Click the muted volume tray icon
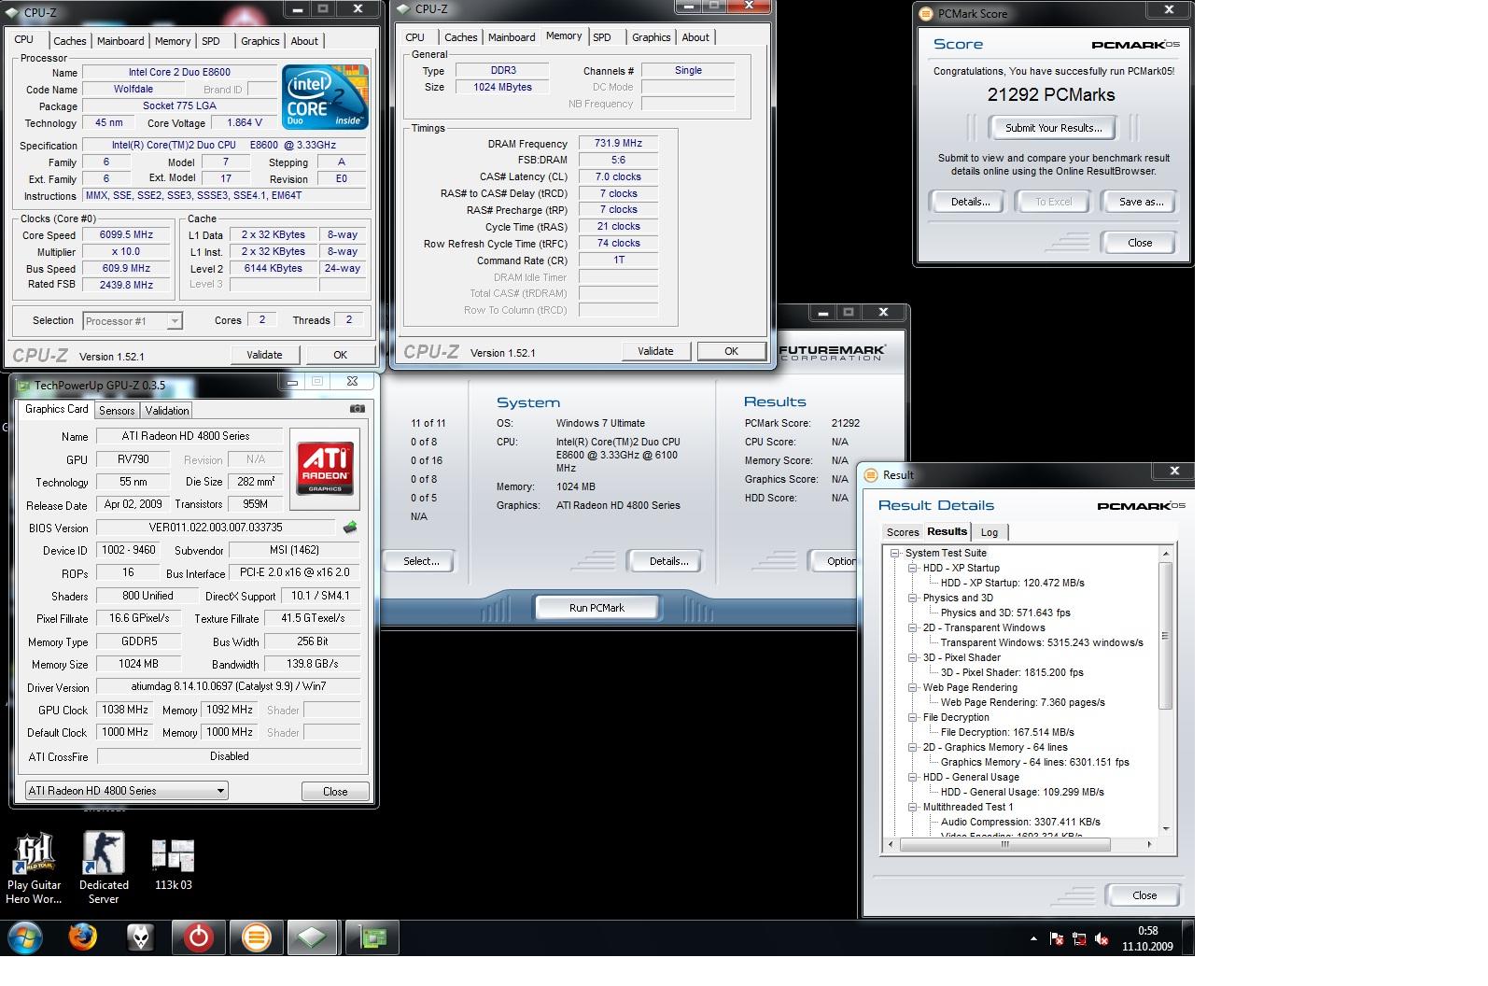Viewport: 1488px width, 986px height. pyautogui.click(x=1102, y=939)
